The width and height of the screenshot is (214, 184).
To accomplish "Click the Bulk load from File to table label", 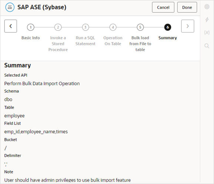I will pos(140,44).
